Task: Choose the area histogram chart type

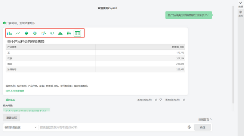Action: pos(60,33)
